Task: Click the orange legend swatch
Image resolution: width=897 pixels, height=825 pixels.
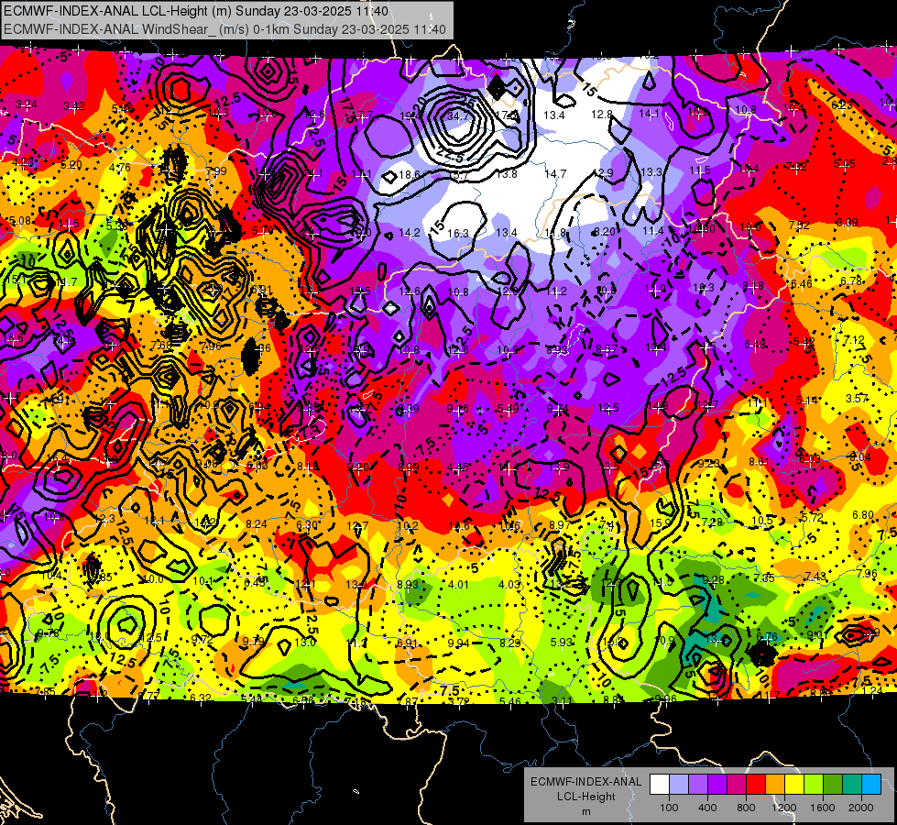Action: tap(775, 785)
